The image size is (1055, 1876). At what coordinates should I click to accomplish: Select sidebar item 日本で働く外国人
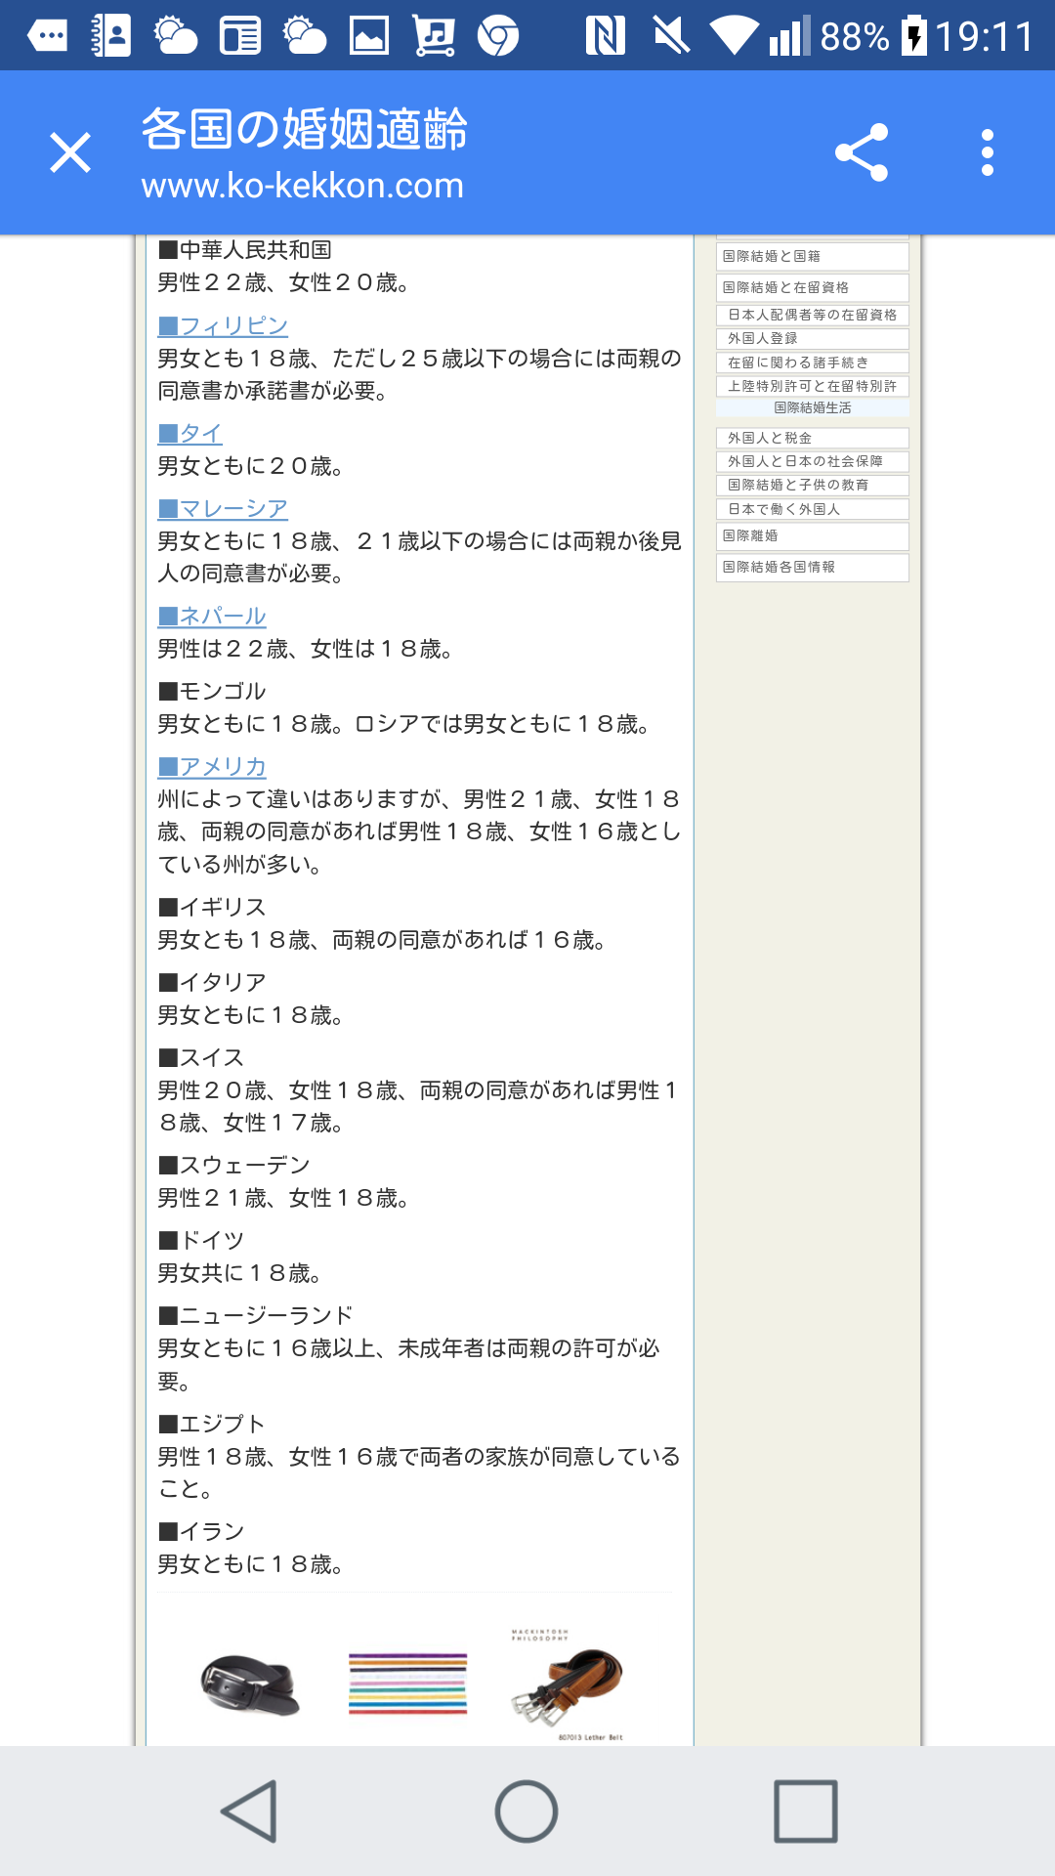813,509
